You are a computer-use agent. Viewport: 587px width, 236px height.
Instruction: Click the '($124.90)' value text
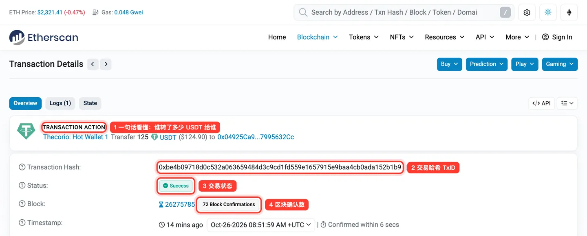pyautogui.click(x=192, y=137)
